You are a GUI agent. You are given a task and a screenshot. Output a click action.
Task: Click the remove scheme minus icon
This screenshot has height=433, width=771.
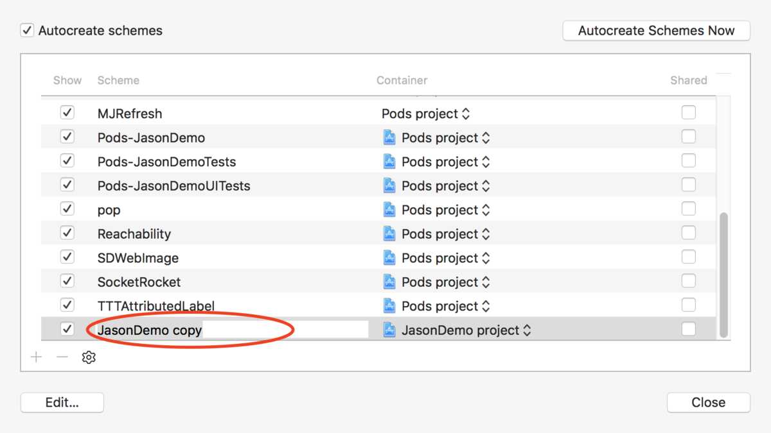point(62,357)
